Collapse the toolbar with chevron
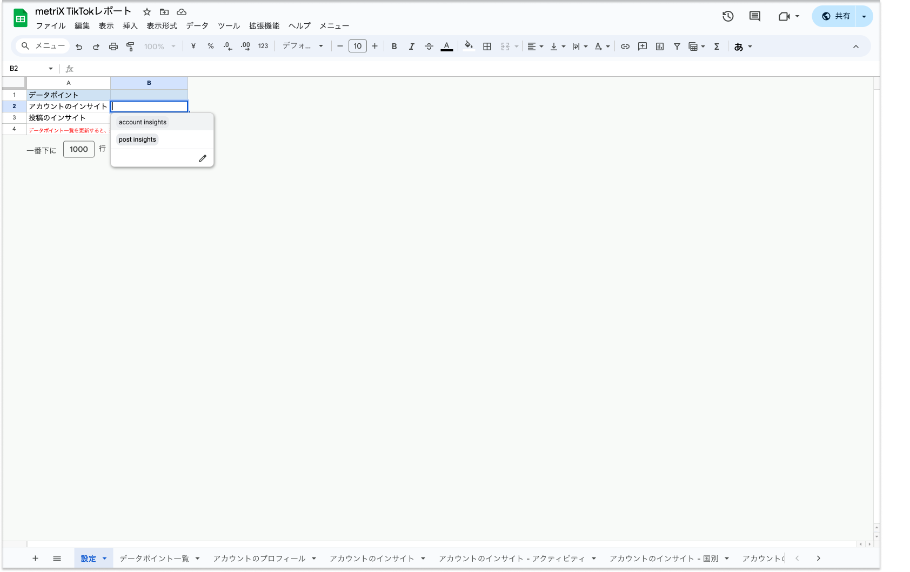Viewport: 910px width, 572px height. tap(856, 46)
